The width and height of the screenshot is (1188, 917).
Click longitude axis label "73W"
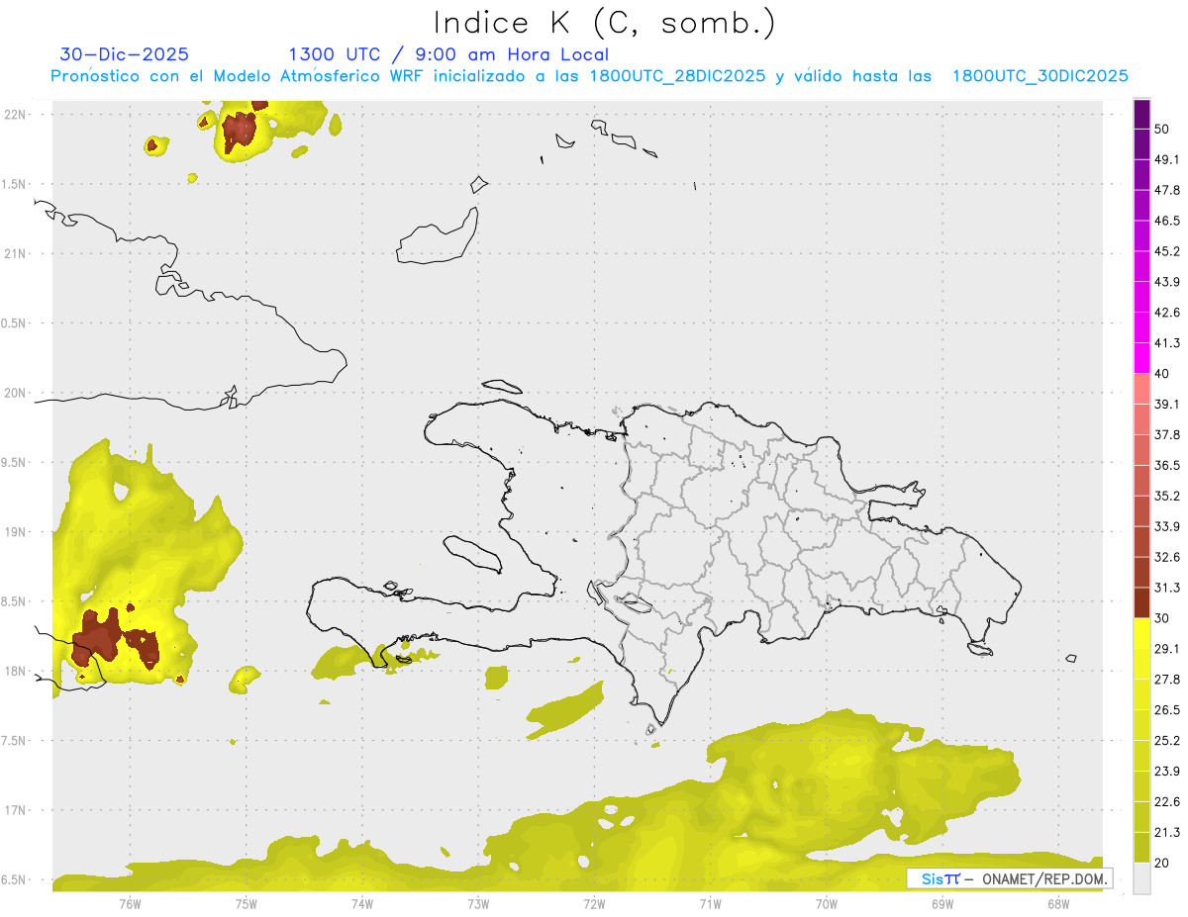(478, 904)
